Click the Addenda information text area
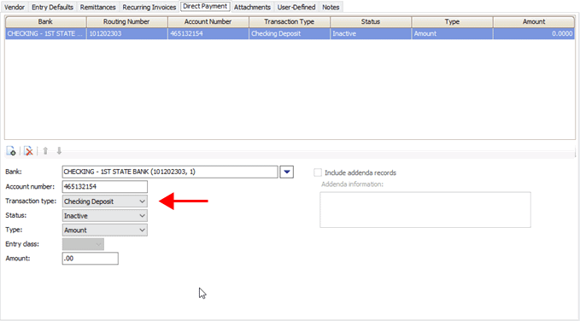 pyautogui.click(x=425, y=210)
